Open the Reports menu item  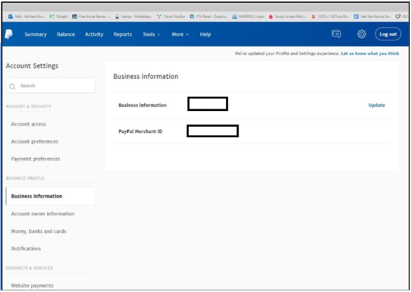[123, 34]
